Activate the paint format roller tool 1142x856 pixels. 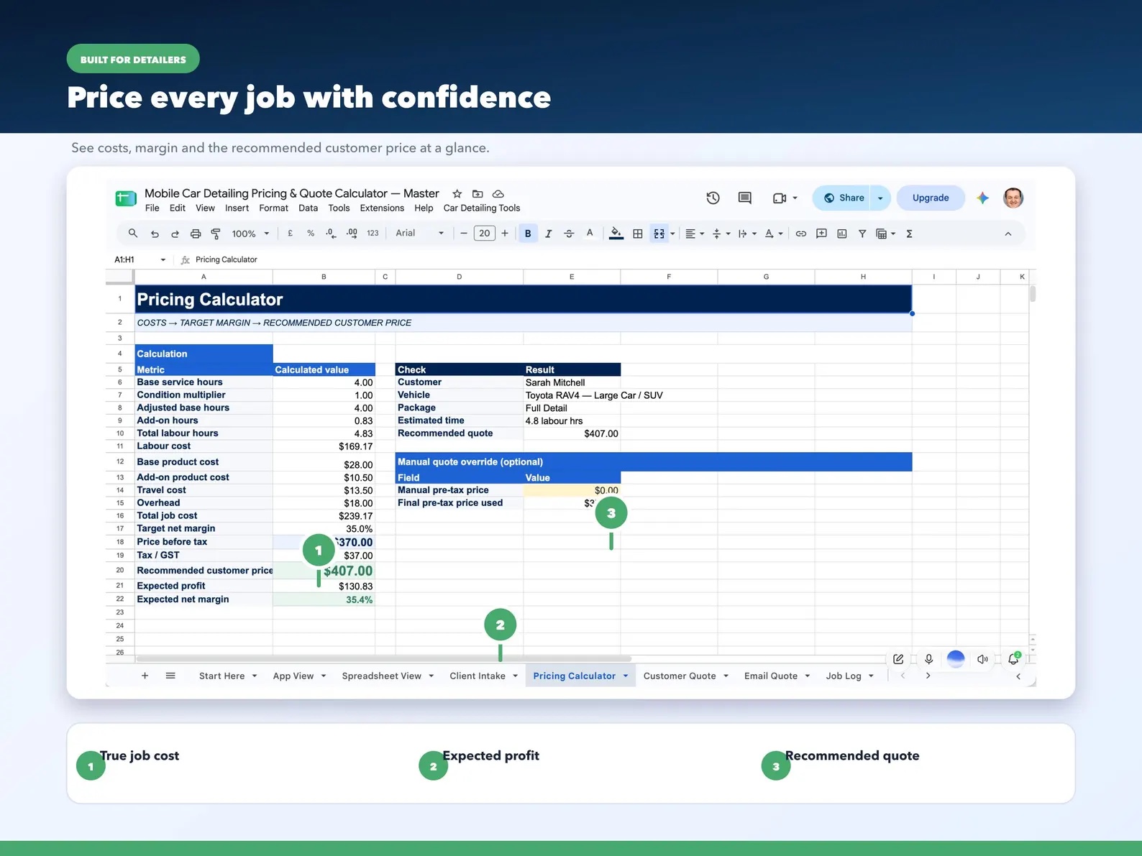[x=216, y=234]
